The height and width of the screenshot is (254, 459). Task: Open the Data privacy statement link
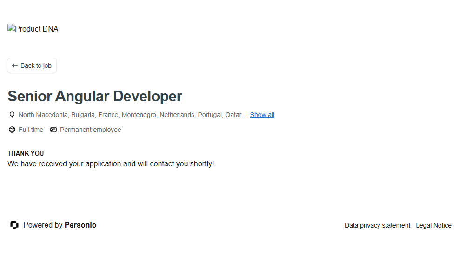(x=377, y=225)
